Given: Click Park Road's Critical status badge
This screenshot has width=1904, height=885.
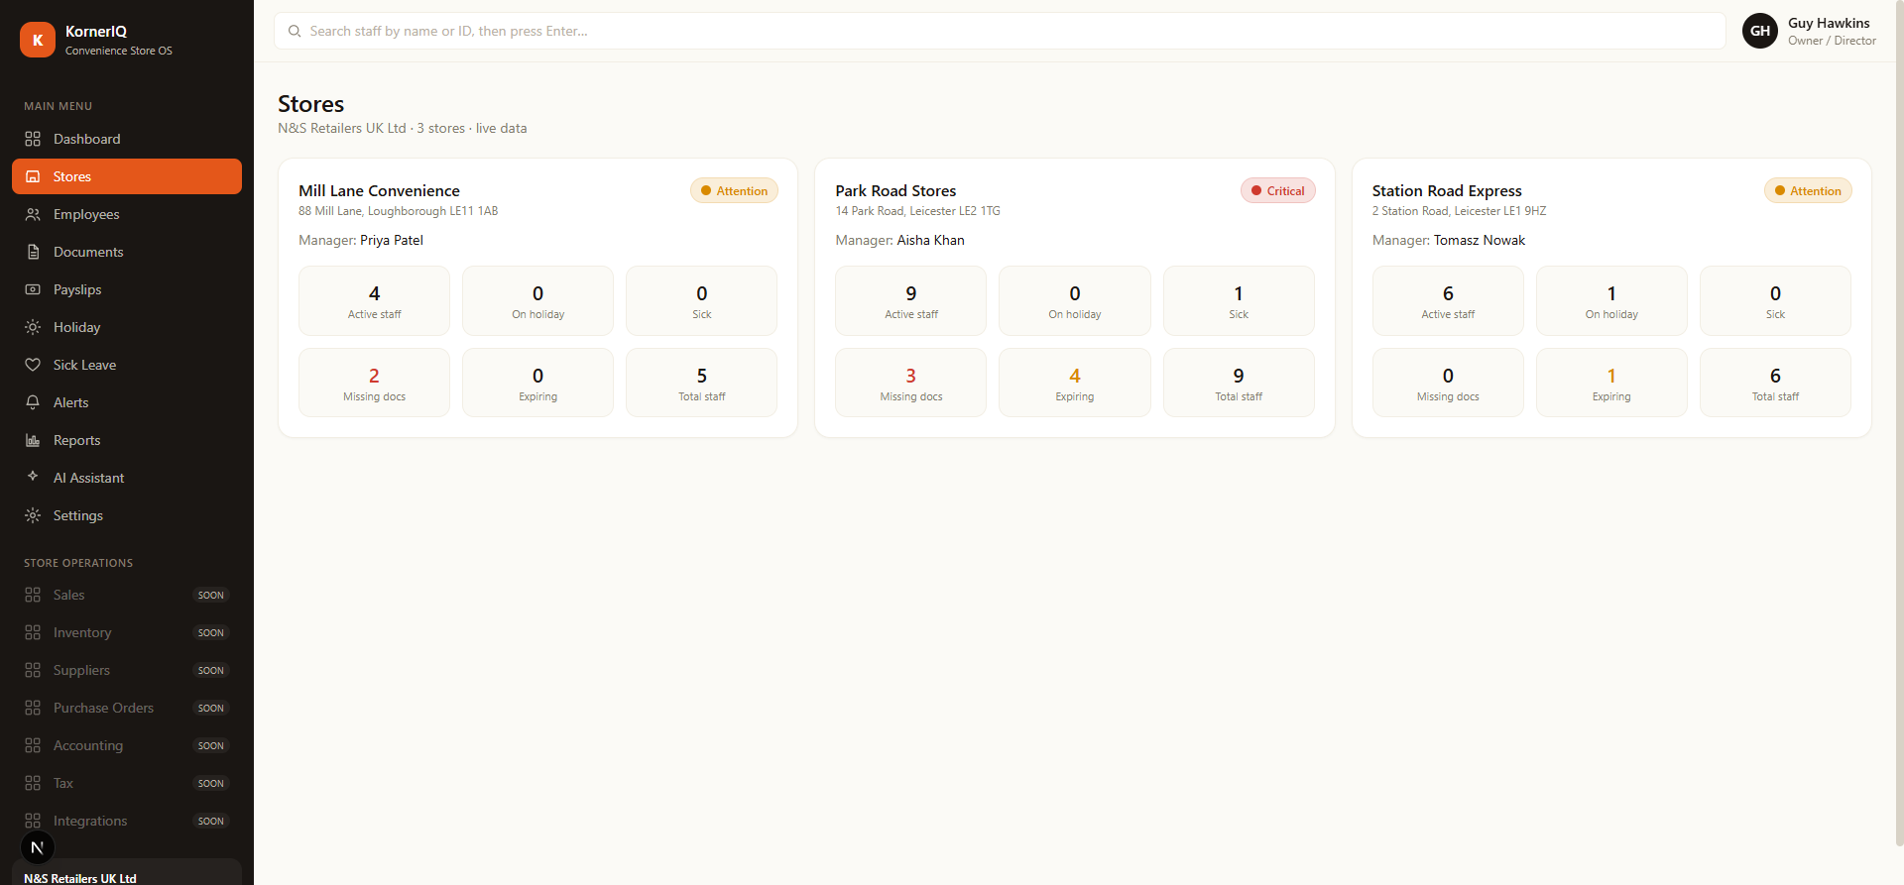Looking at the screenshot, I should pyautogui.click(x=1277, y=190).
